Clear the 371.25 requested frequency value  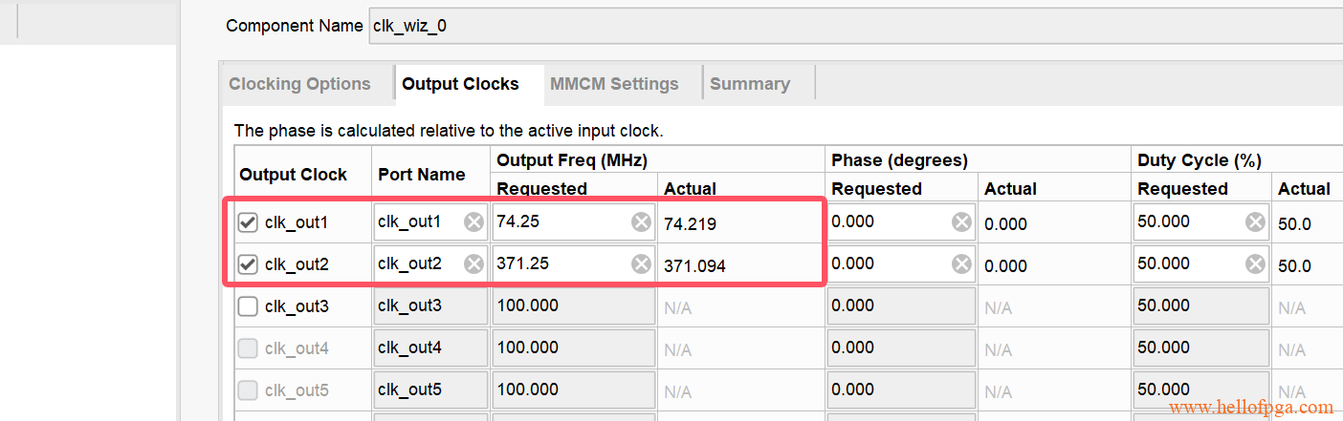coord(641,264)
